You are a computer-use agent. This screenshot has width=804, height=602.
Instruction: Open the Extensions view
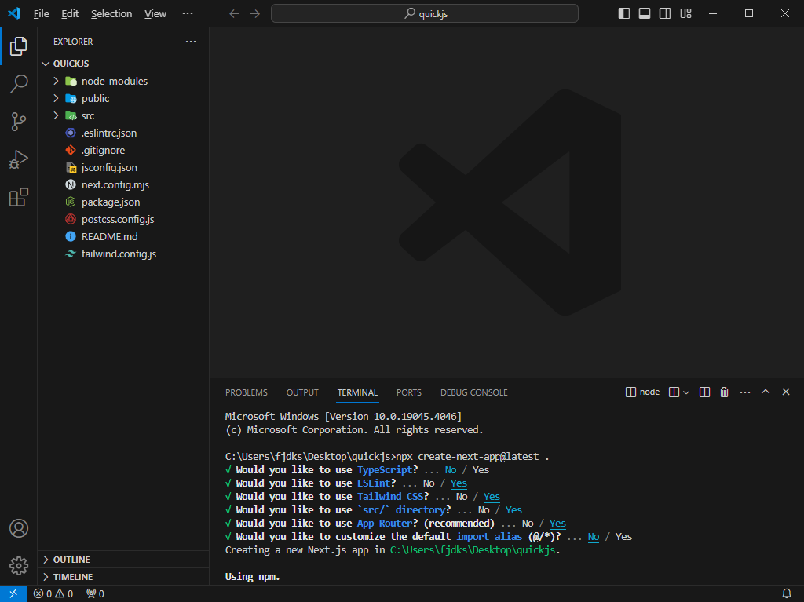click(19, 198)
